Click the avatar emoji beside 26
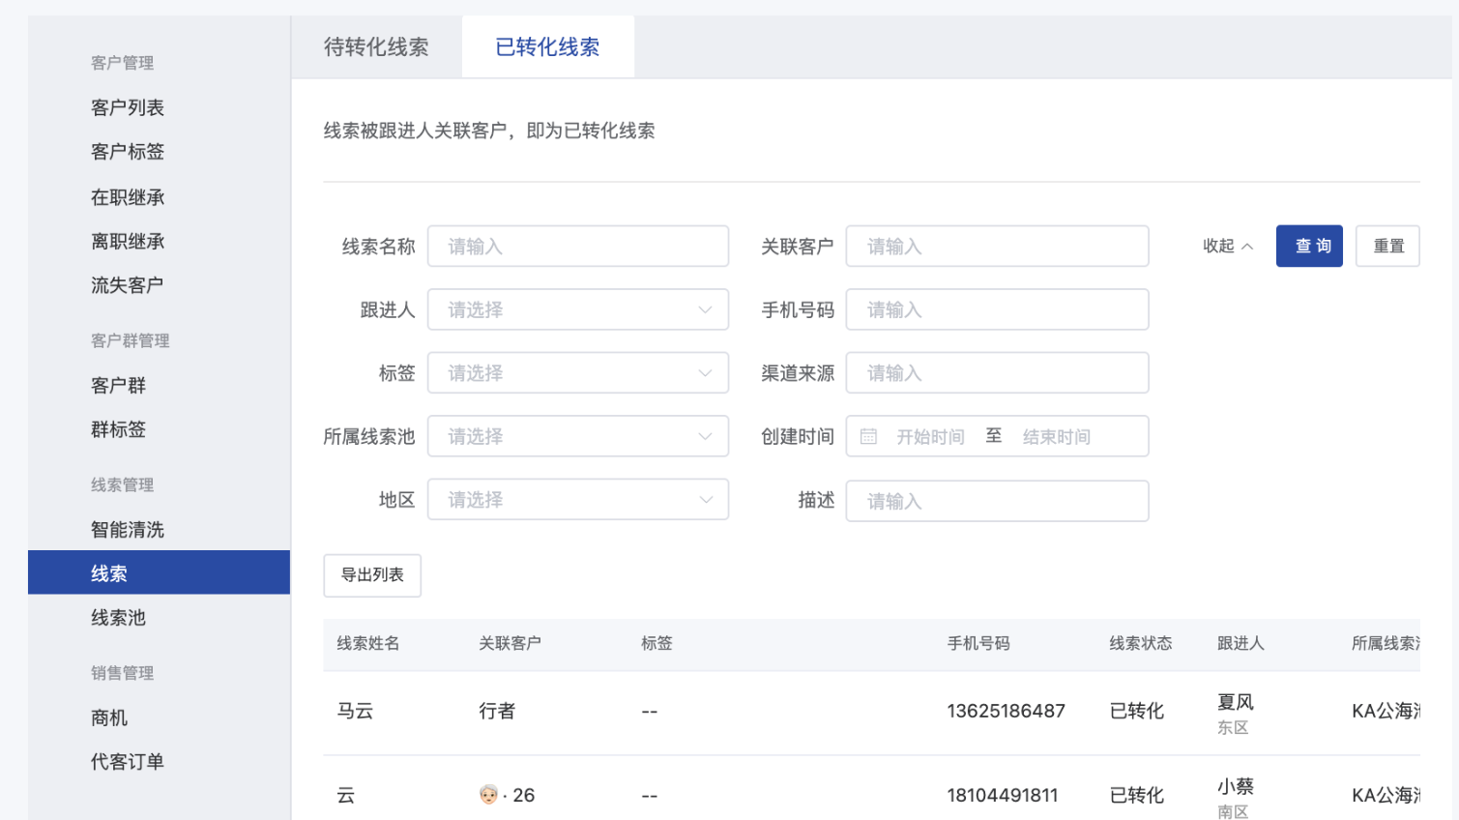The image size is (1459, 820). [x=489, y=795]
